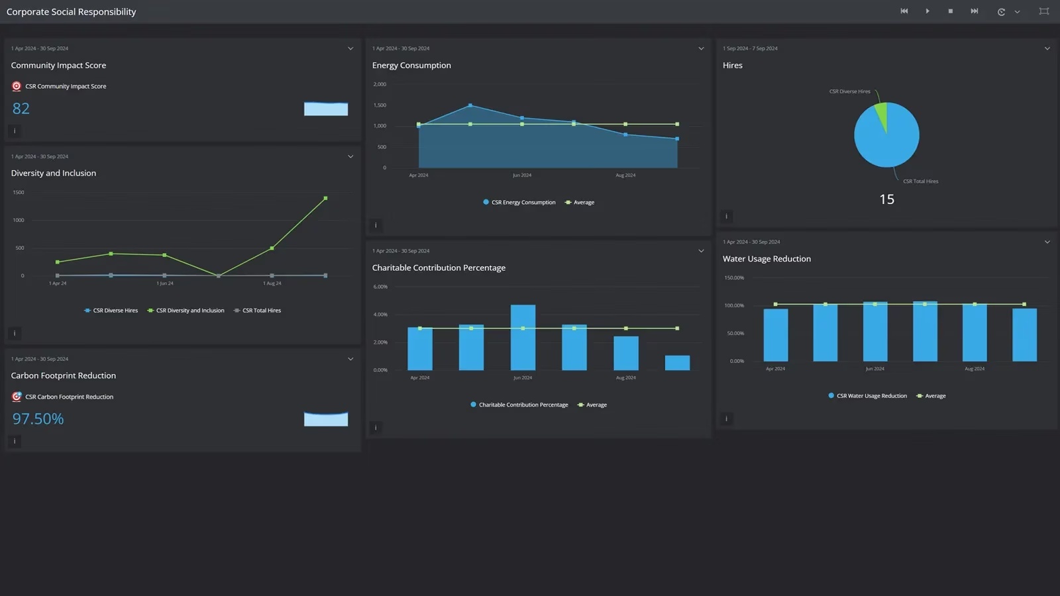The width and height of the screenshot is (1060, 596).
Task: Click the CSR Community Impact Score gauge icon
Action: click(16, 85)
